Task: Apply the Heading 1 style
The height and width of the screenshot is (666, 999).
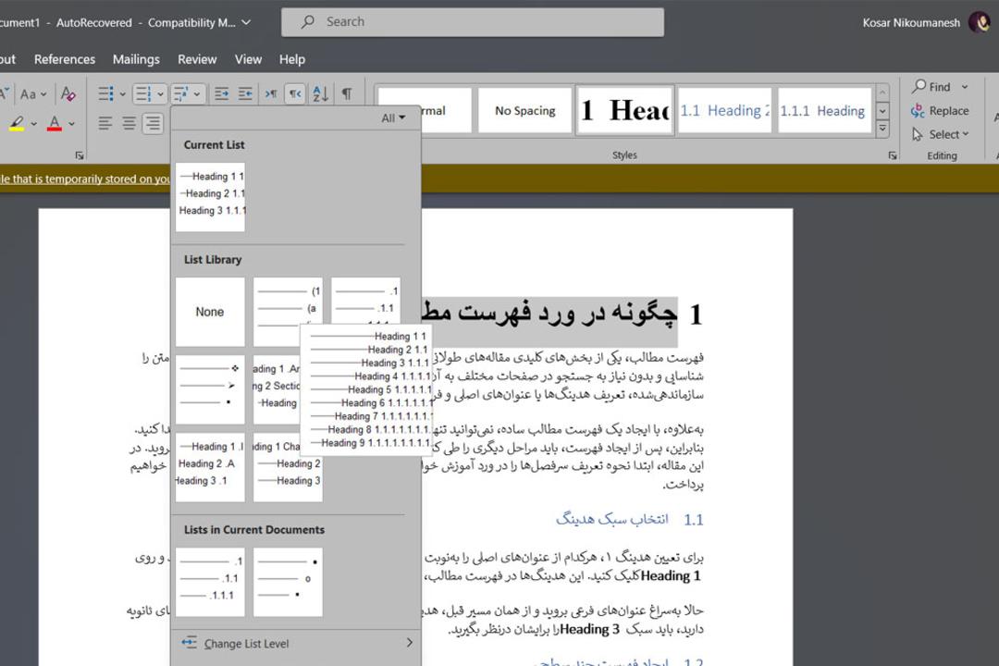Action: coord(625,110)
